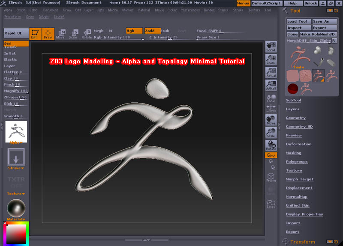The height and width of the screenshot is (246, 343).
Task: Click the Make PolyMesh3D button
Action: 317,34
